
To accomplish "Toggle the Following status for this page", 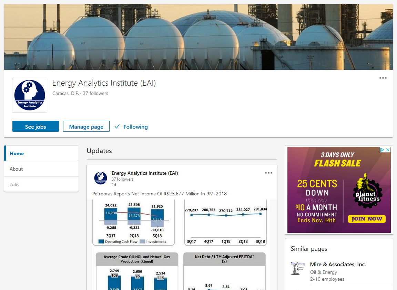I will point(131,127).
